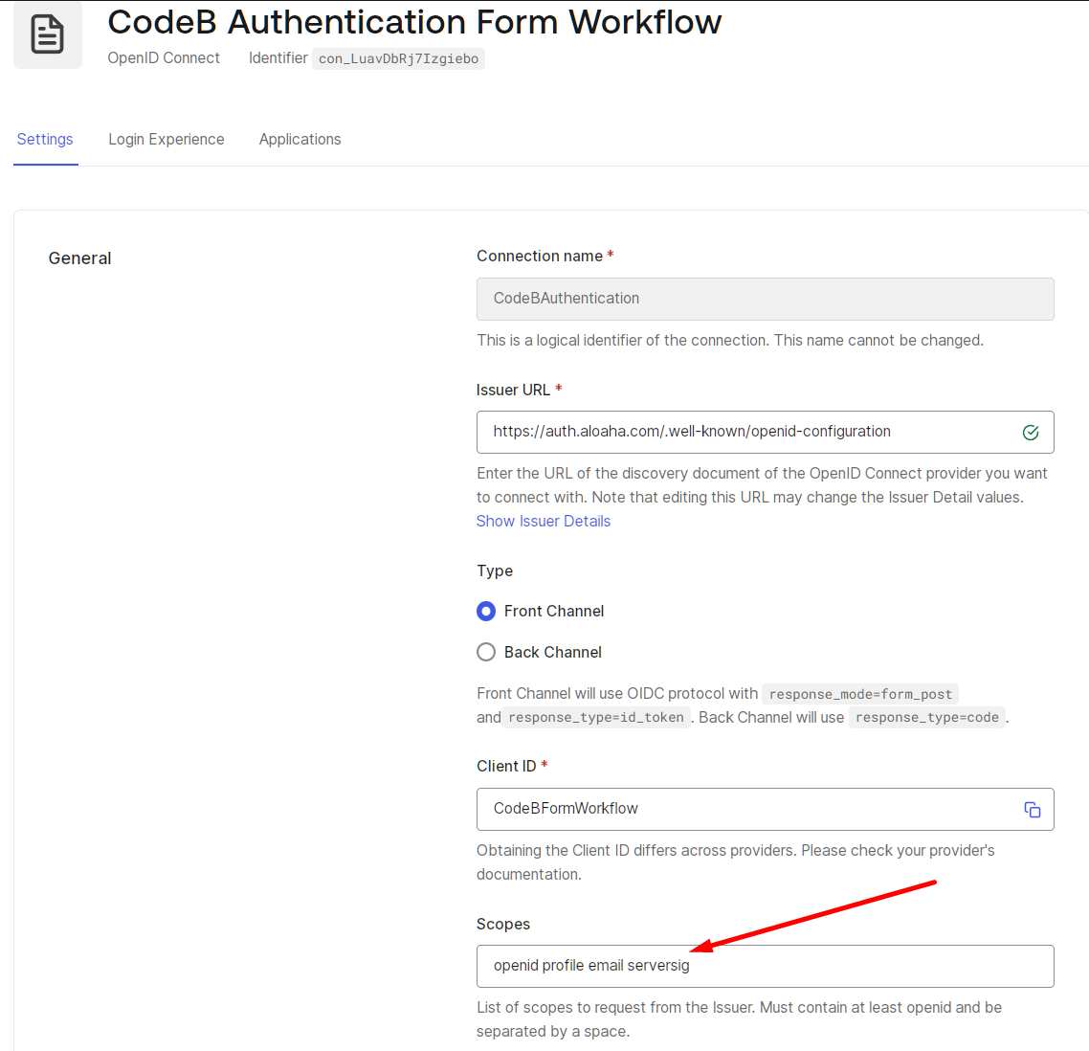Click the General section heading

coord(80,257)
